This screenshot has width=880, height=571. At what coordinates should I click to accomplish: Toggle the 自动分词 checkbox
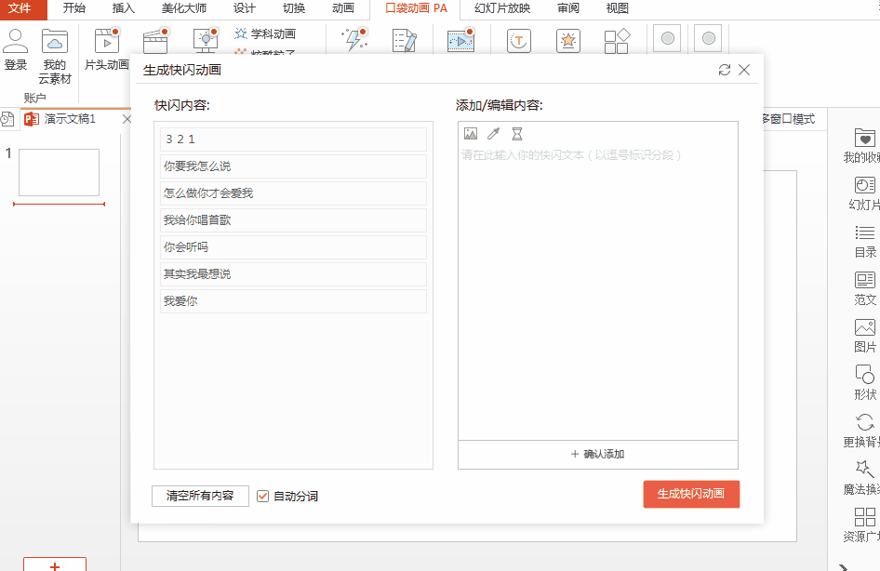pos(262,497)
